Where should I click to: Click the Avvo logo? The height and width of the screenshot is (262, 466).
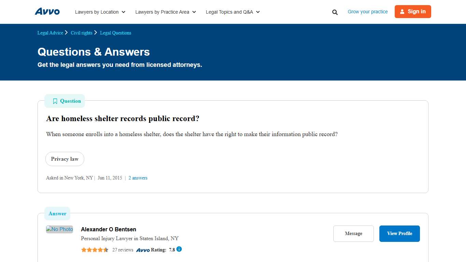[x=47, y=11]
